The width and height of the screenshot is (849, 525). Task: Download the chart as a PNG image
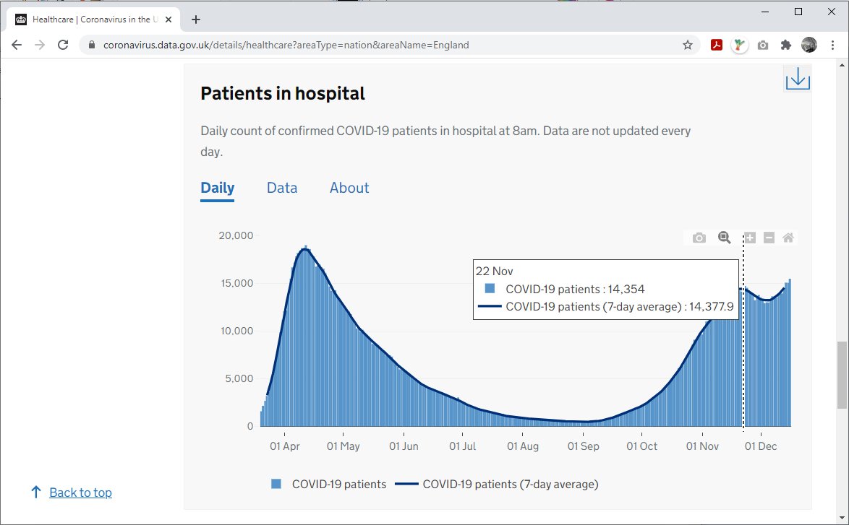698,237
